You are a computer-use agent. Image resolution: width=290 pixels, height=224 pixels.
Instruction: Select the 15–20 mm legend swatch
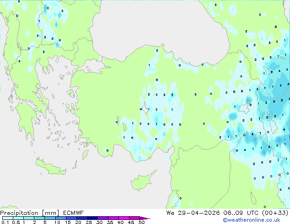71,218
